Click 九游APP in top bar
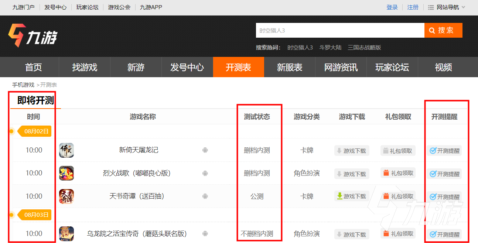The height and width of the screenshot is (243, 478). 151,7
